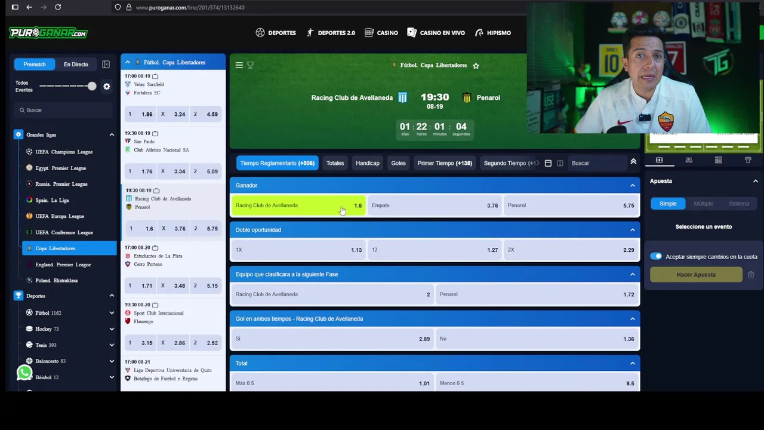Open the players tab icon in right panel
764x430 pixels.
[x=689, y=160]
